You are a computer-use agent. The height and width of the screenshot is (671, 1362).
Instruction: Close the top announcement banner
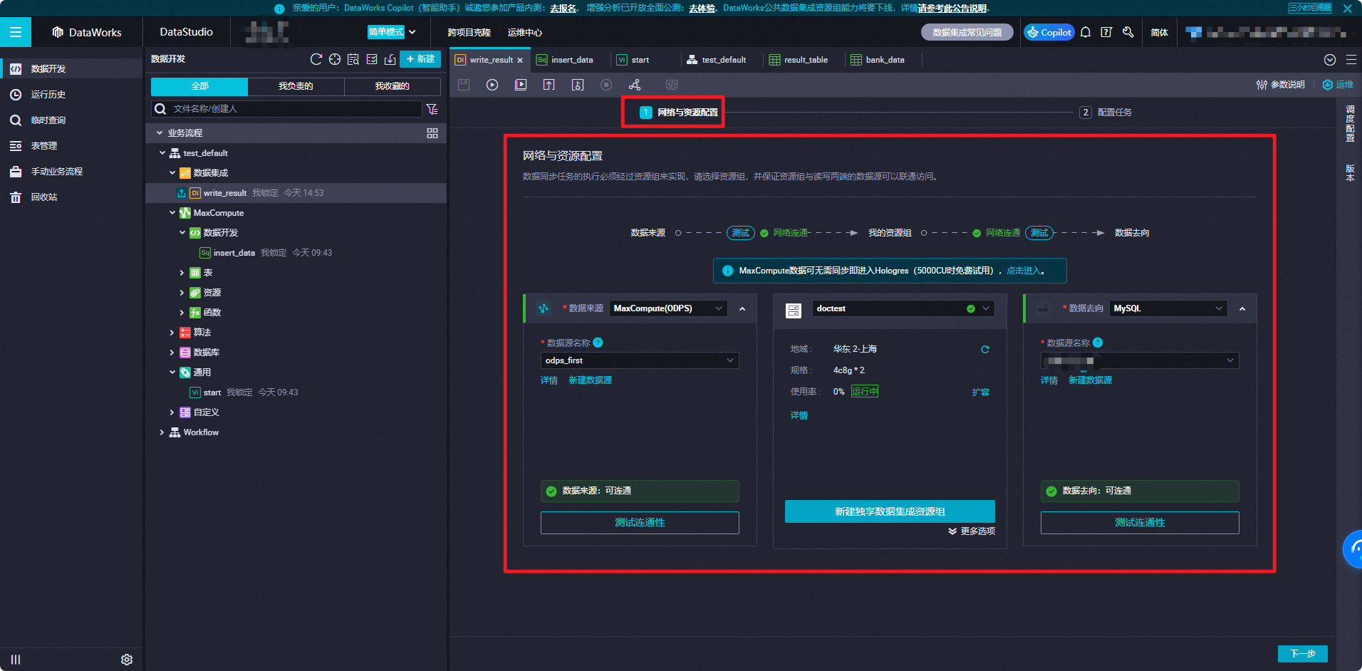1347,9
